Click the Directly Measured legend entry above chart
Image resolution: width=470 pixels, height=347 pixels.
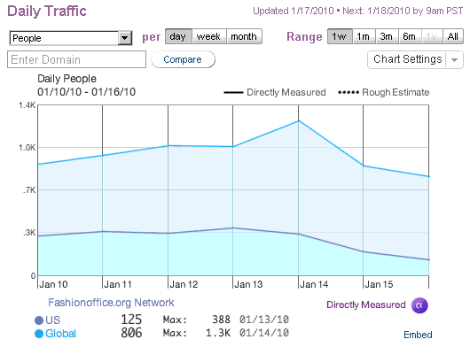point(275,92)
